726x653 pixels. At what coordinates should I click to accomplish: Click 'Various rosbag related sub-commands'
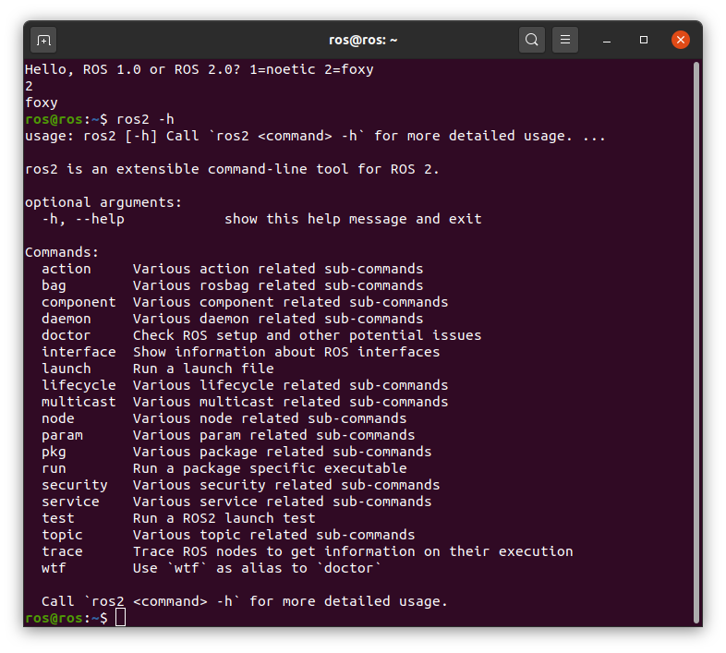pos(278,285)
